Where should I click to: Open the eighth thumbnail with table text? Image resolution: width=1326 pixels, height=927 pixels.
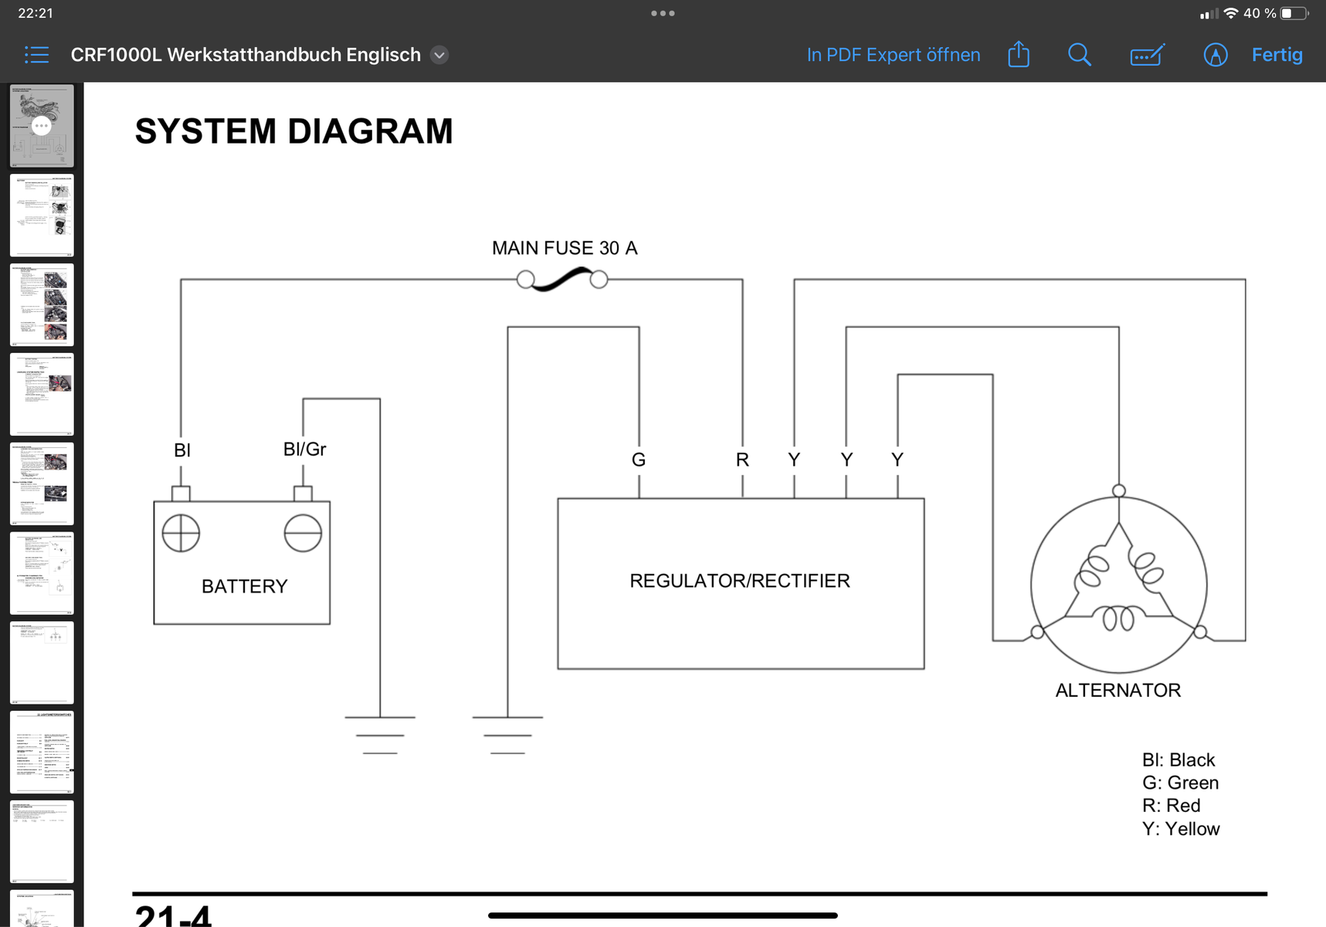[42, 752]
